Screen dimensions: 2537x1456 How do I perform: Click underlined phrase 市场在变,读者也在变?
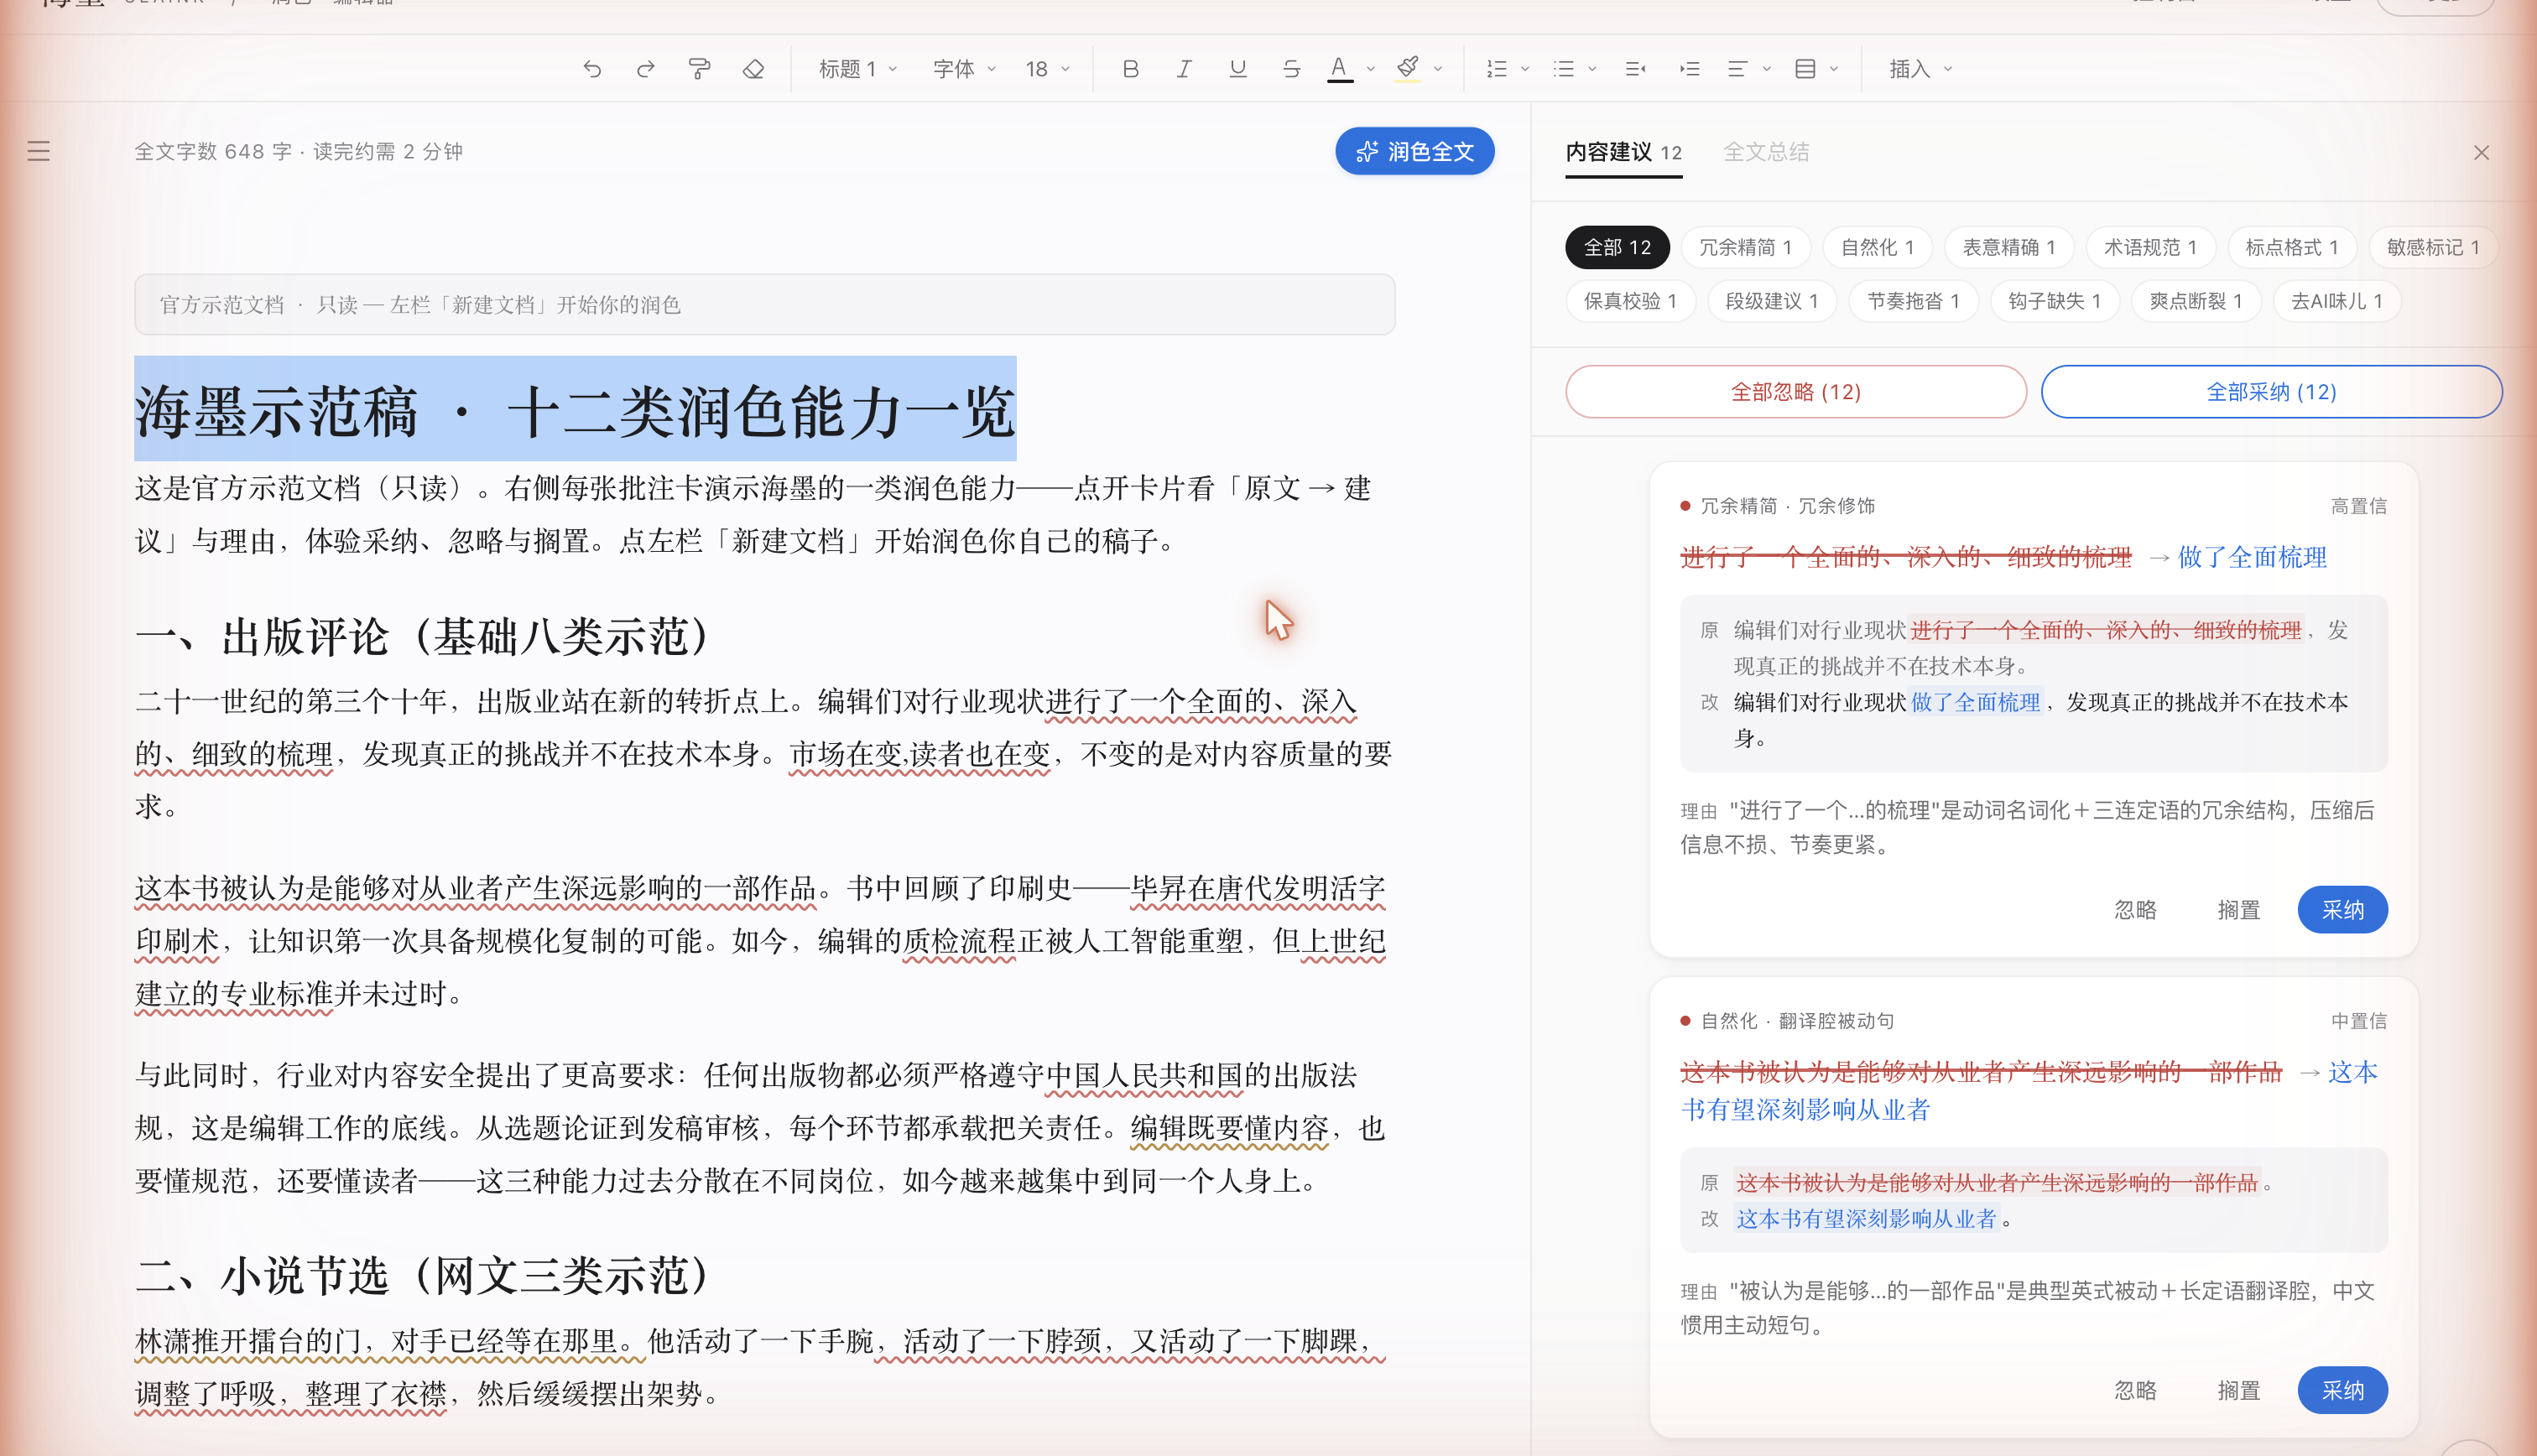click(919, 754)
